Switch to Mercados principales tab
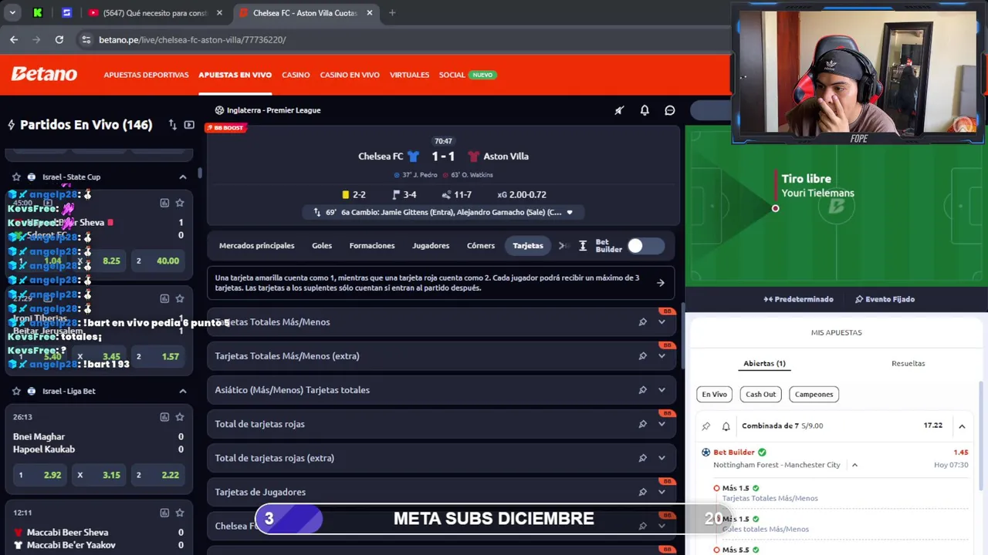The image size is (988, 555). pyautogui.click(x=256, y=246)
